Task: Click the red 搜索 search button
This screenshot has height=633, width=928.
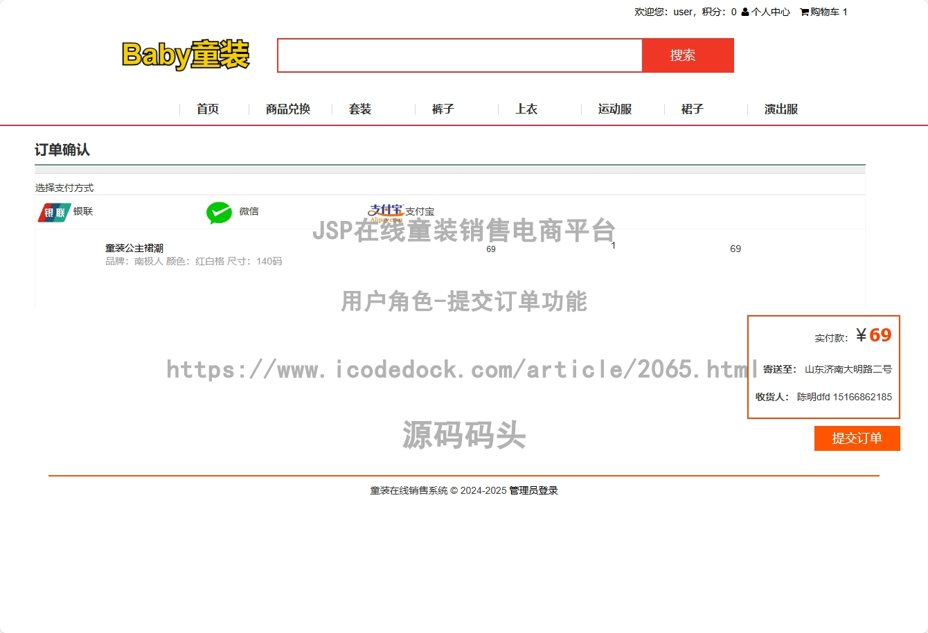Action: point(688,55)
